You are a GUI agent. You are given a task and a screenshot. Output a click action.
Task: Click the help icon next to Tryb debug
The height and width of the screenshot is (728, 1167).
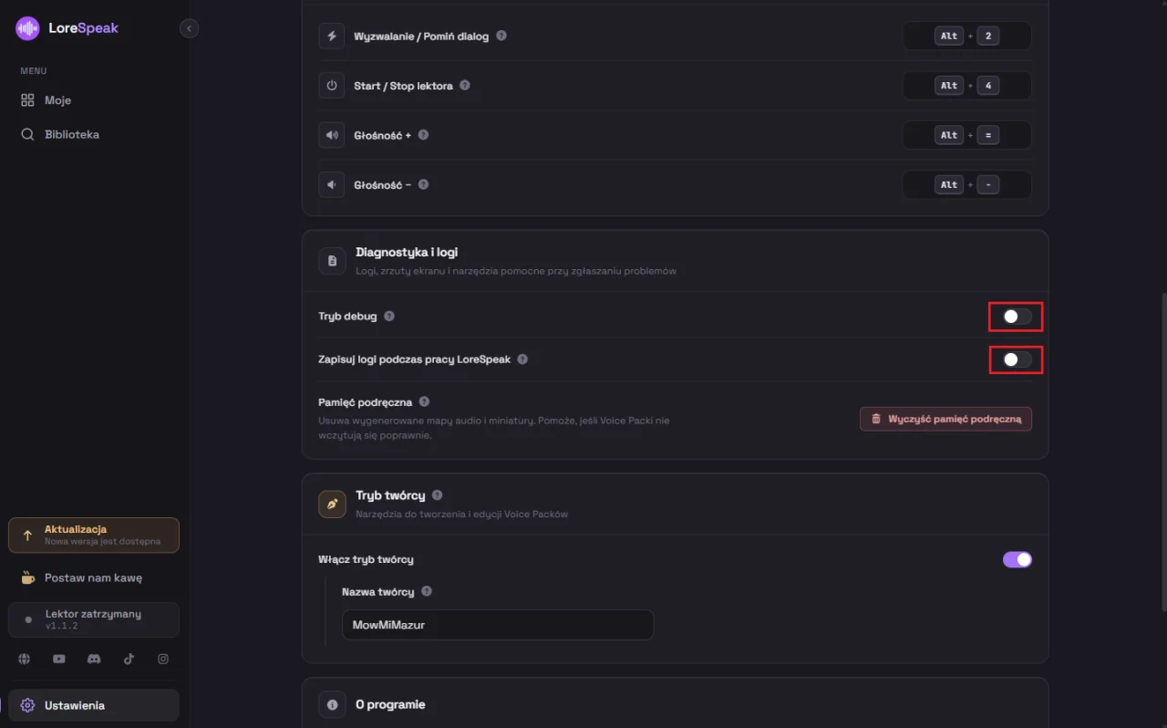pyautogui.click(x=389, y=316)
